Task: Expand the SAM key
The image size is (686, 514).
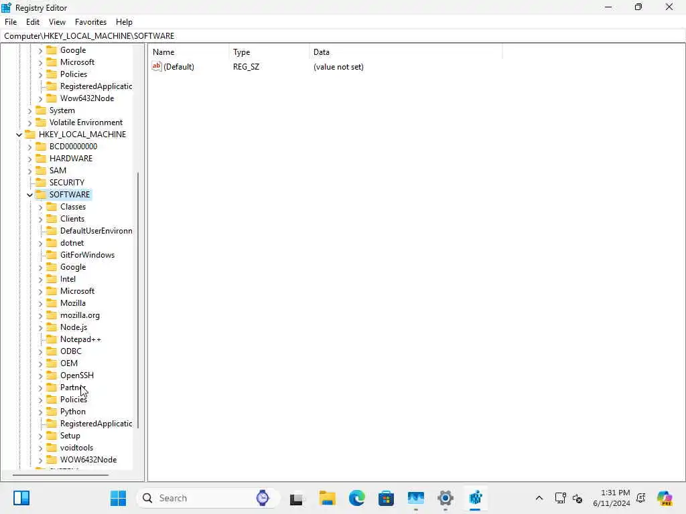Action: click(29, 171)
